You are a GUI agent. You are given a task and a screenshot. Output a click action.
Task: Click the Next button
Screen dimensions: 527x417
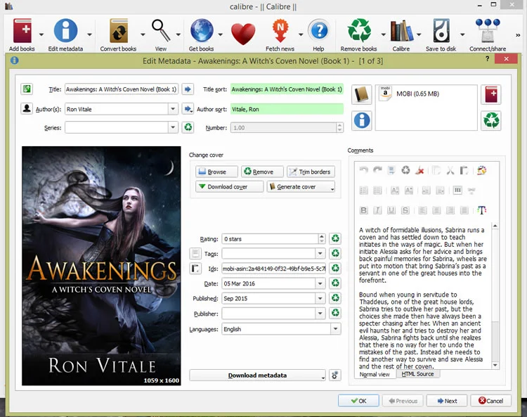click(x=447, y=401)
